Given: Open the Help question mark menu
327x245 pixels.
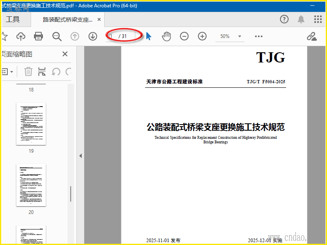Looking at the screenshot, I should [284, 19].
